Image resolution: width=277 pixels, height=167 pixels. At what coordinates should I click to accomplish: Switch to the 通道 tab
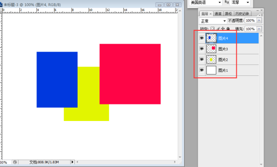(x=218, y=14)
